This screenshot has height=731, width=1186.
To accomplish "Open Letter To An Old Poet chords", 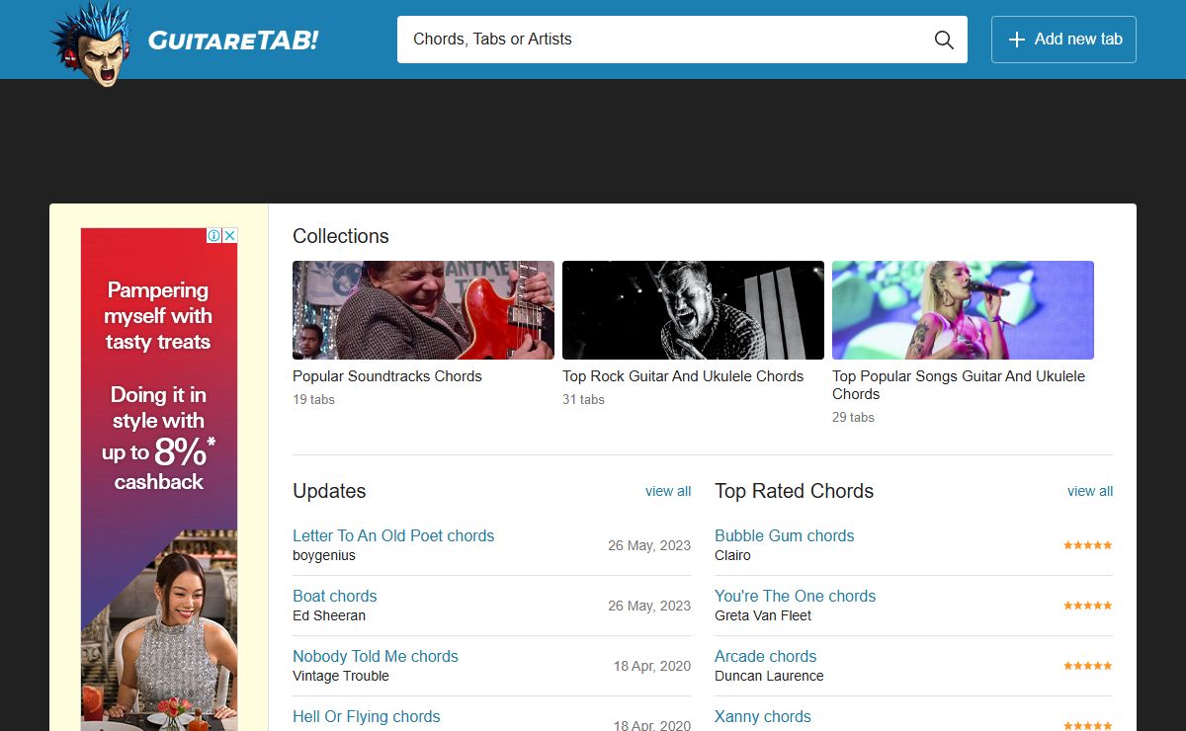I will (x=393, y=535).
